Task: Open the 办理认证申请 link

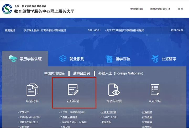Action: pos(70,117)
